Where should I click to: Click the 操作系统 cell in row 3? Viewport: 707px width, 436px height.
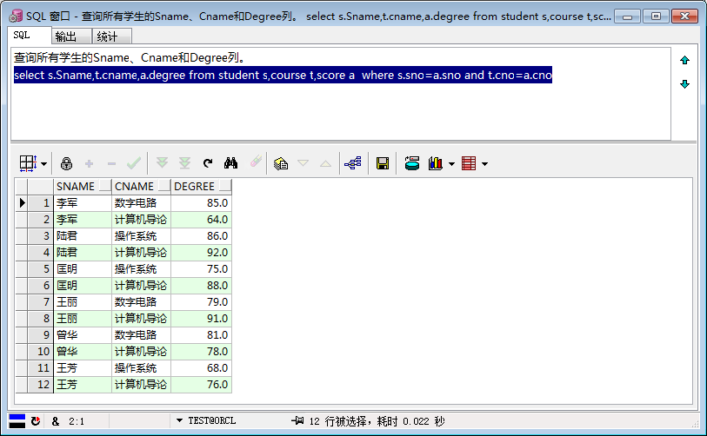coord(141,236)
